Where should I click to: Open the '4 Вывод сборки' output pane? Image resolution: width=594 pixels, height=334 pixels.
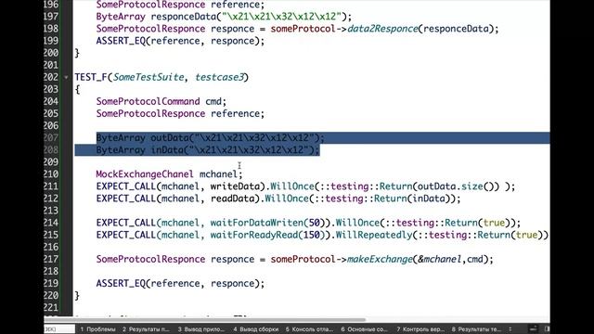[x=256, y=329]
